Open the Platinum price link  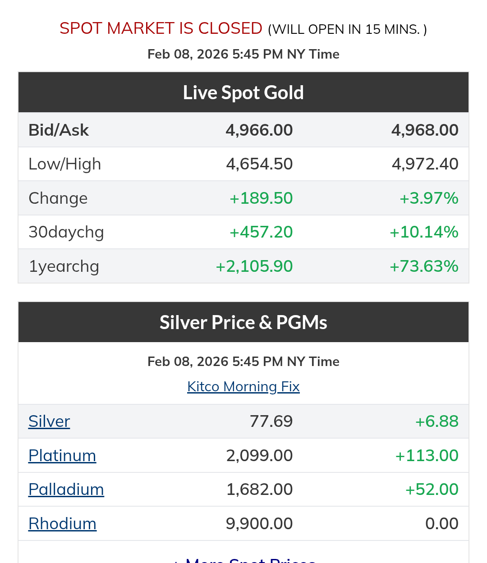click(62, 456)
